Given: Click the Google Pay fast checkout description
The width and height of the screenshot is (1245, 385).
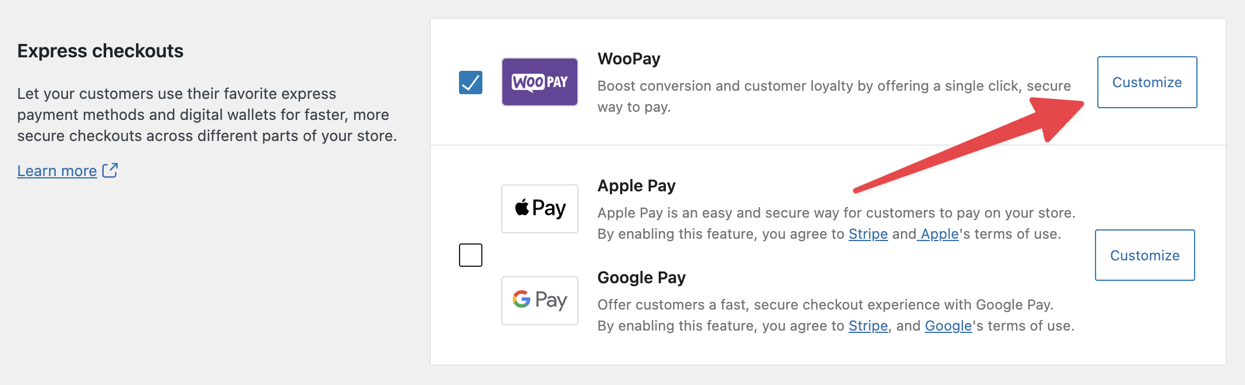Looking at the screenshot, I should (825, 305).
